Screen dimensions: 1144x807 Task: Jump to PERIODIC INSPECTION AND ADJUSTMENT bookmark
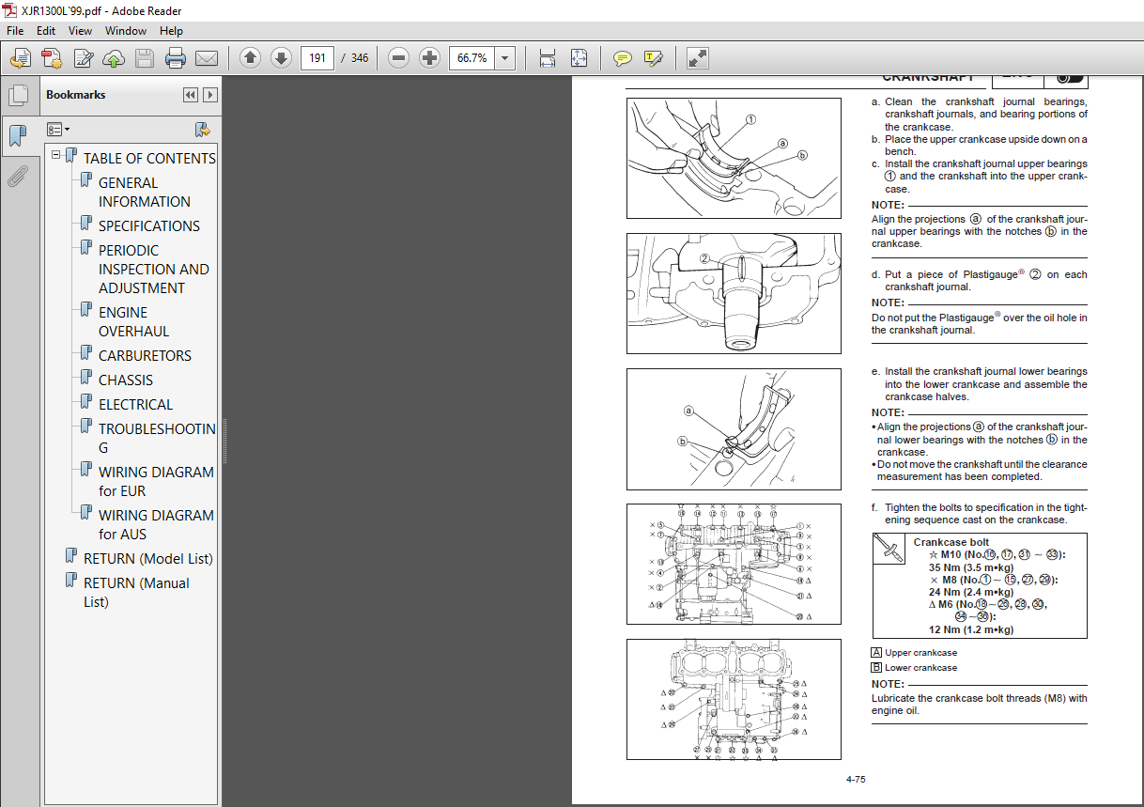tap(154, 269)
